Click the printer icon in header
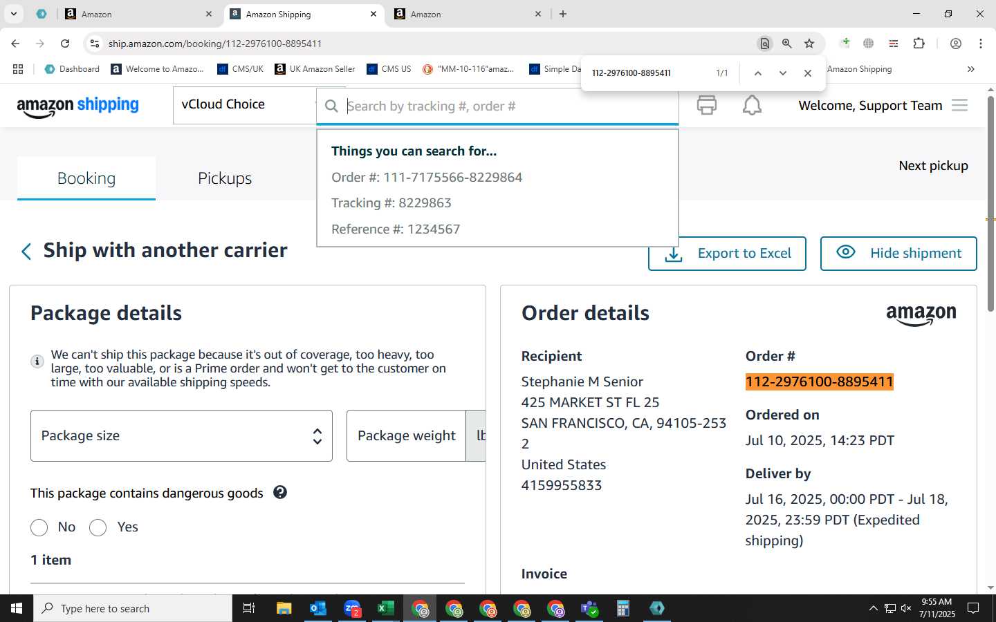 point(706,105)
